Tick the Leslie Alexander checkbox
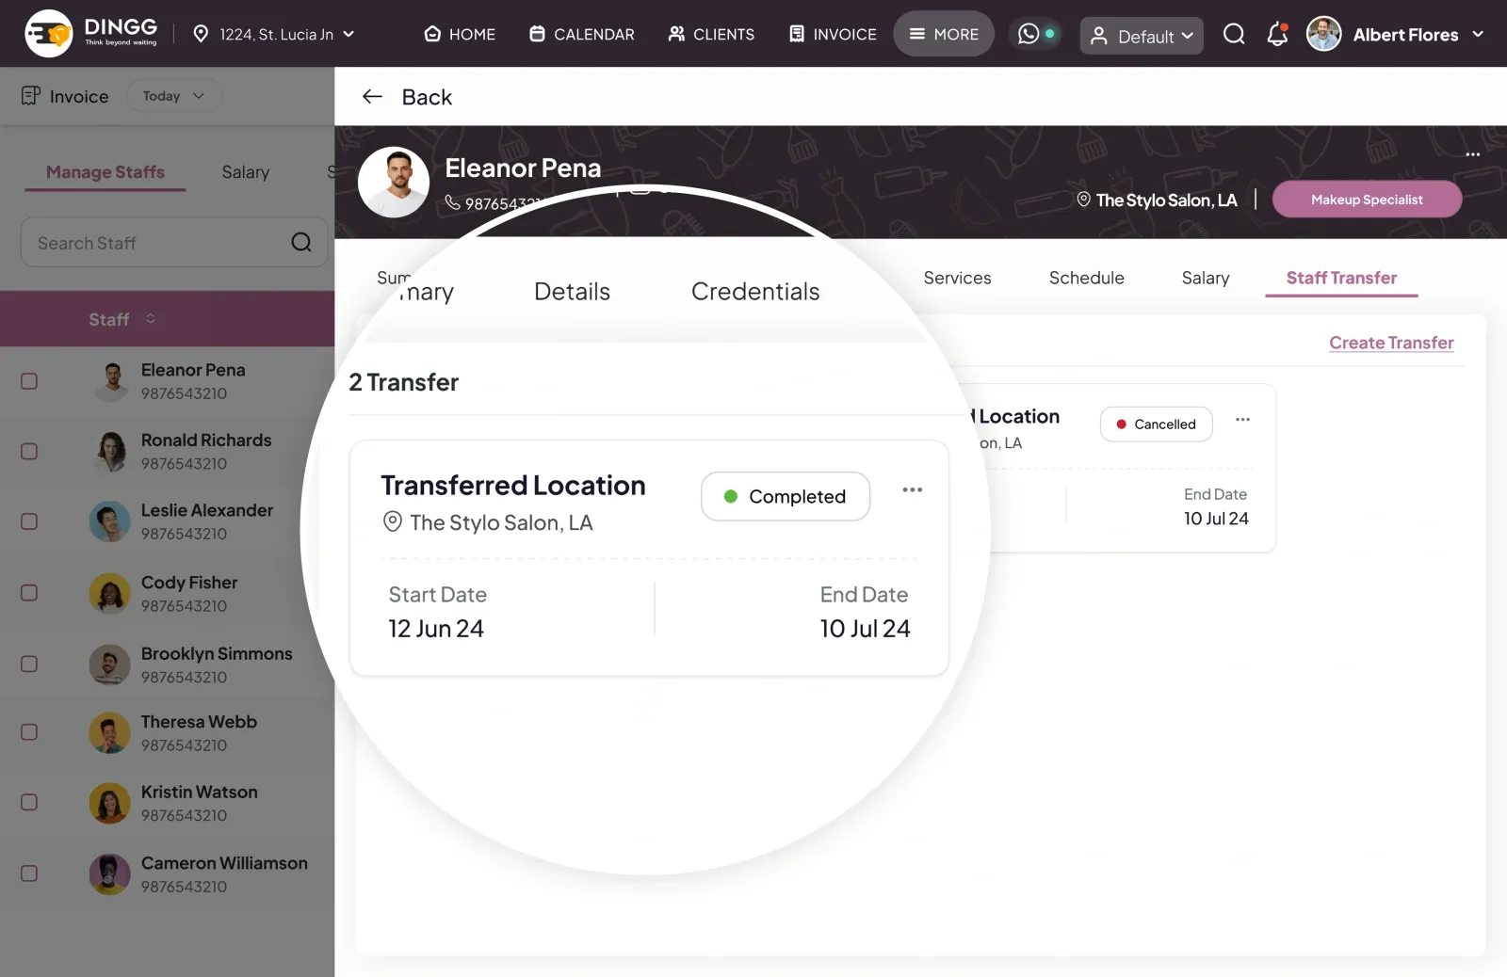1507x977 pixels. (x=29, y=521)
